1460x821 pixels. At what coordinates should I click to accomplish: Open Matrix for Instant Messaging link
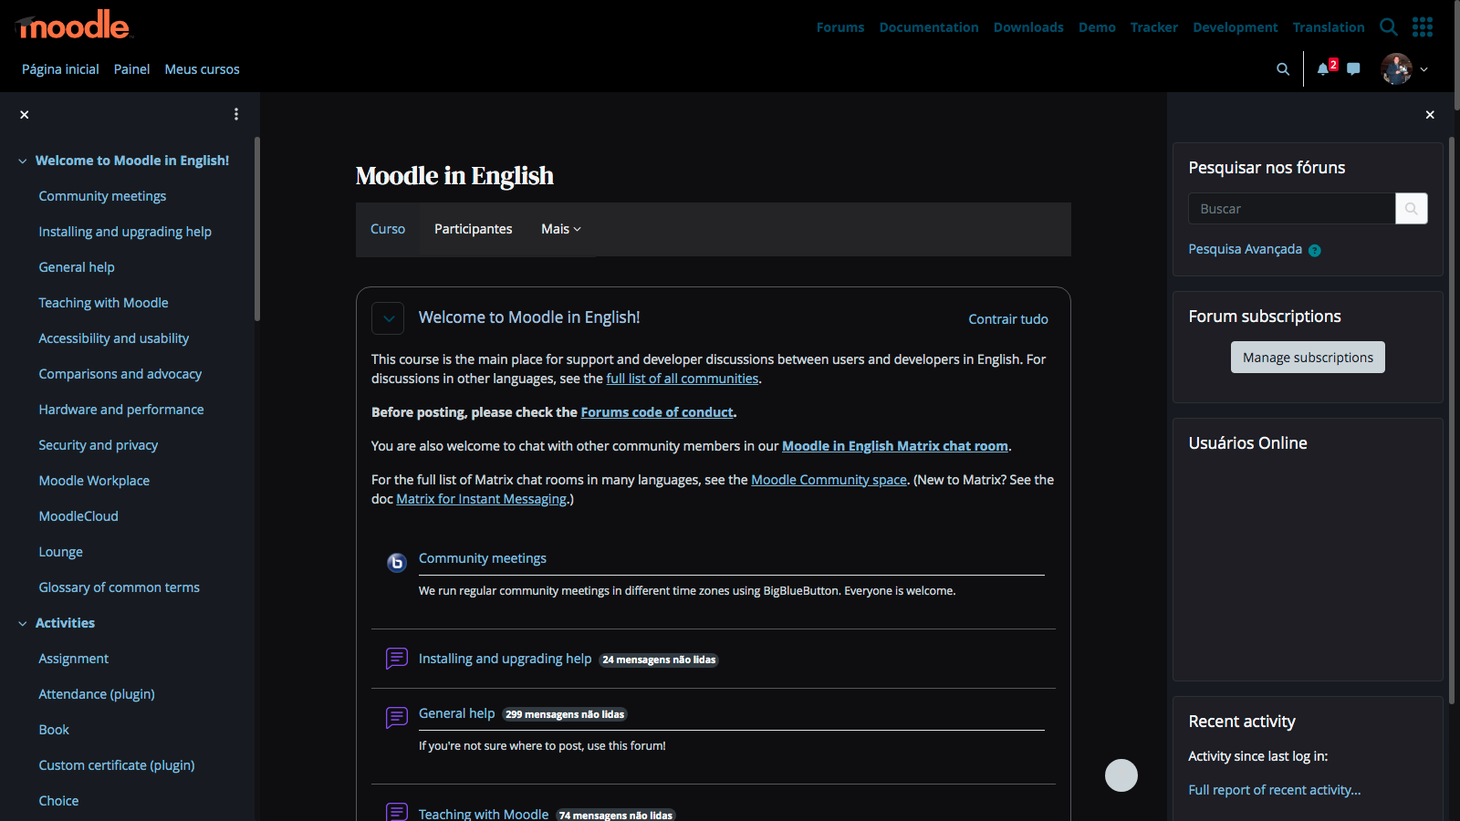481,499
